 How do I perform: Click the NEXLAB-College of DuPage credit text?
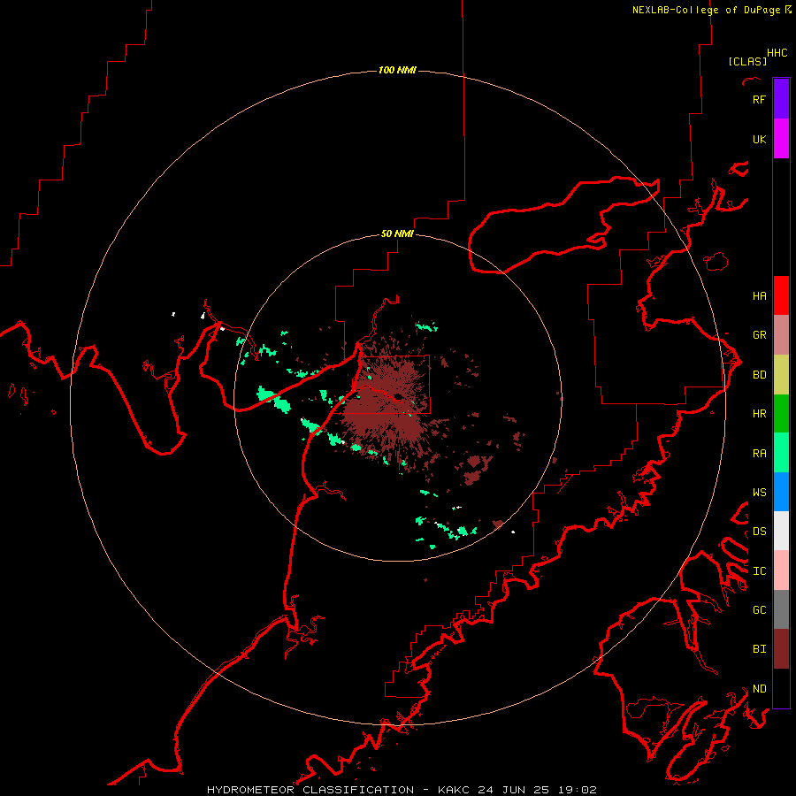[708, 10]
